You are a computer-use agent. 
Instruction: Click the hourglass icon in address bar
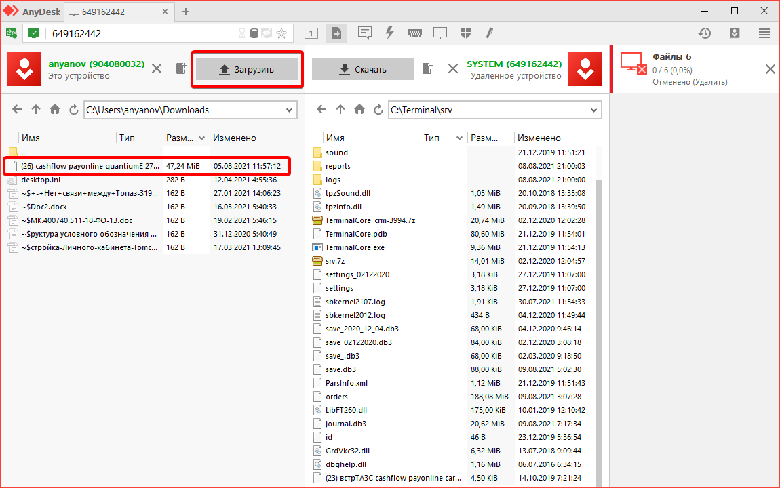[242, 33]
